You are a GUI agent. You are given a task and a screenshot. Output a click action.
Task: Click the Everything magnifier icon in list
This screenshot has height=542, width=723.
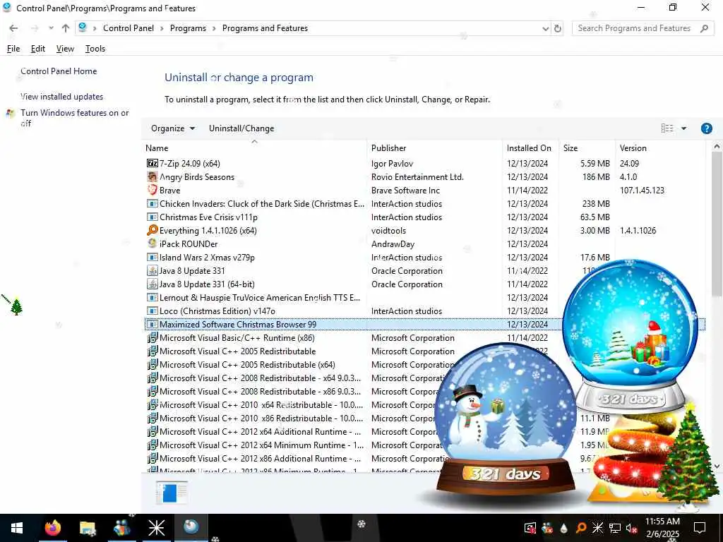153,230
